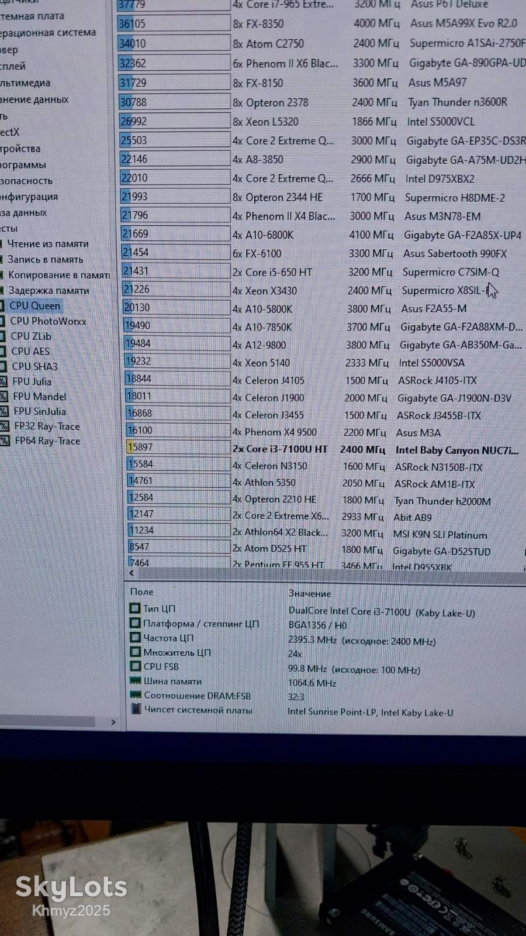The width and height of the screenshot is (526, 936).
Task: Click the icon beside CPU FSB field
Action: [x=136, y=666]
